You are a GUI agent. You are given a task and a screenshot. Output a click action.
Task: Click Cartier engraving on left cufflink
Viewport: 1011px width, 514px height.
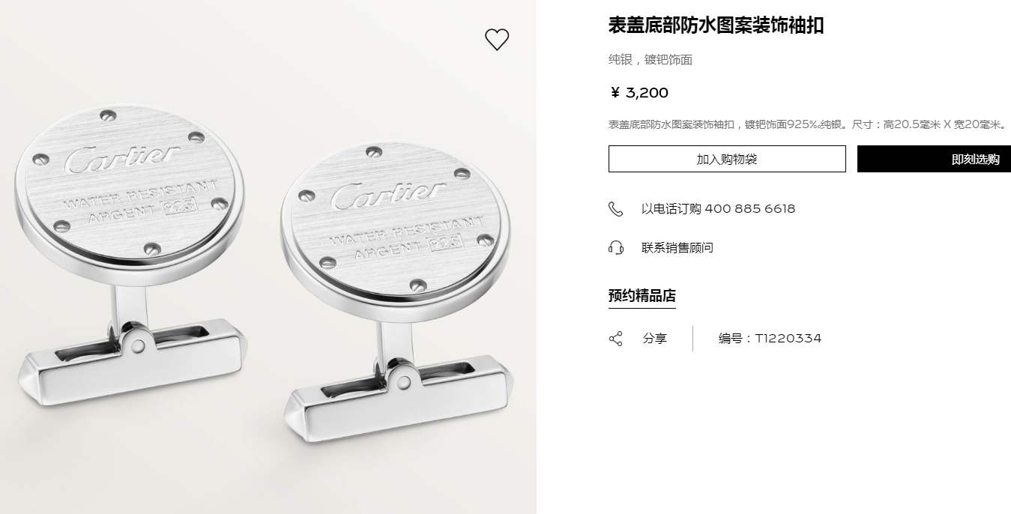pyautogui.click(x=123, y=157)
